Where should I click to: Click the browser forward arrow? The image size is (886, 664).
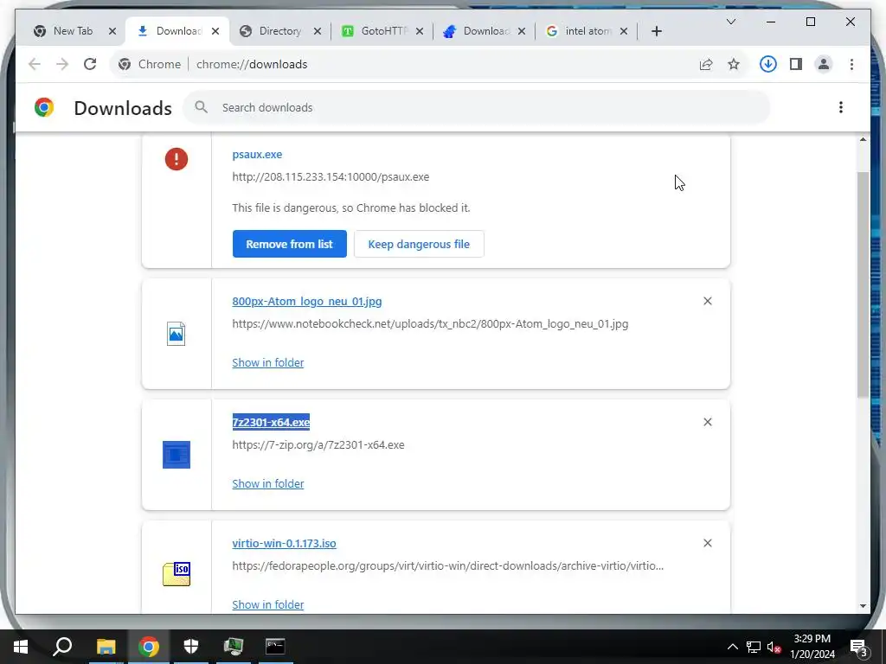pos(62,64)
